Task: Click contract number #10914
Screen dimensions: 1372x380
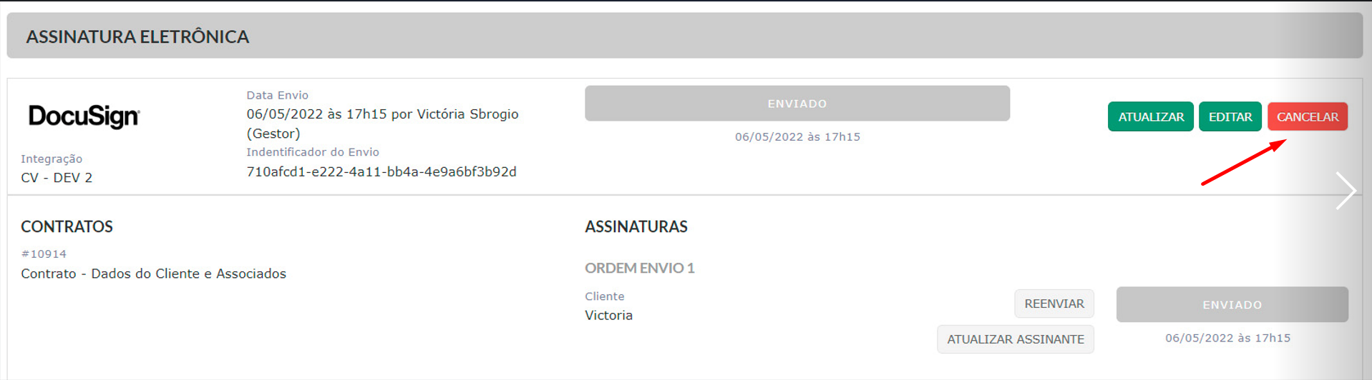Action: click(44, 254)
